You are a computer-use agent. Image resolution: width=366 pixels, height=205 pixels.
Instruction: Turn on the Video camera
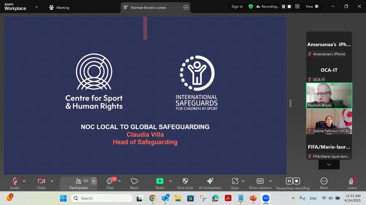[x=41, y=181]
